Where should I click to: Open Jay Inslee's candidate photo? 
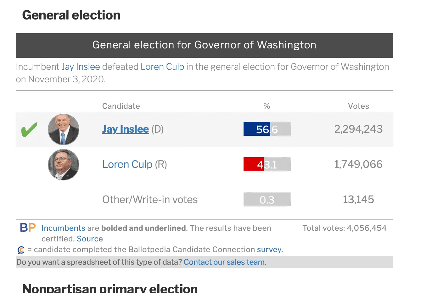pyautogui.click(x=64, y=130)
